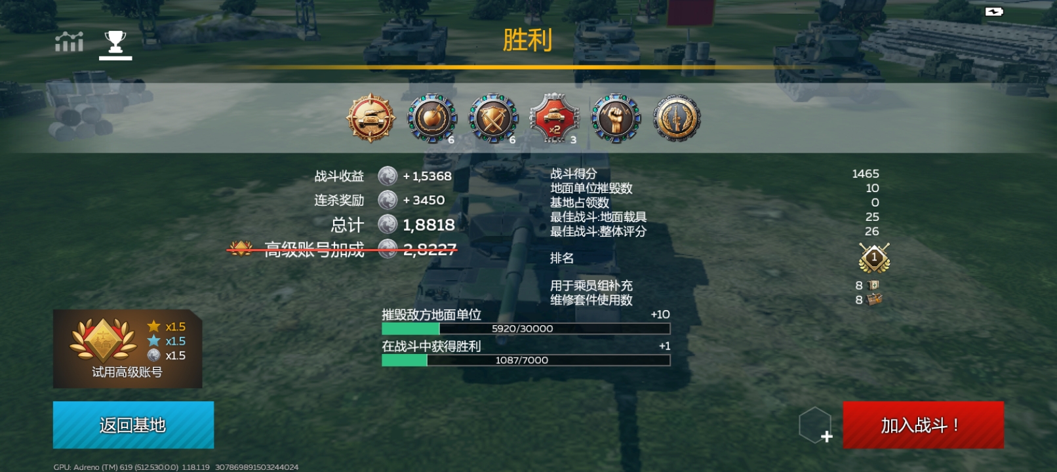Click the raised fist medal badge
1057x472 pixels.
coord(615,118)
